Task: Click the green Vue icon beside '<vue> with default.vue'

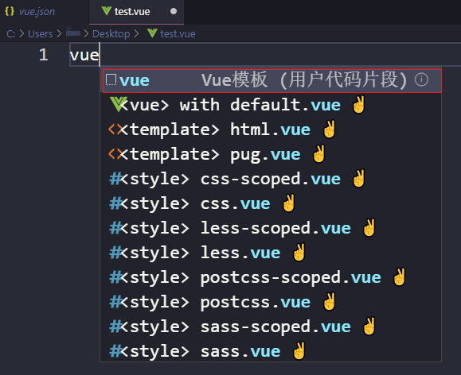Action: [x=118, y=104]
